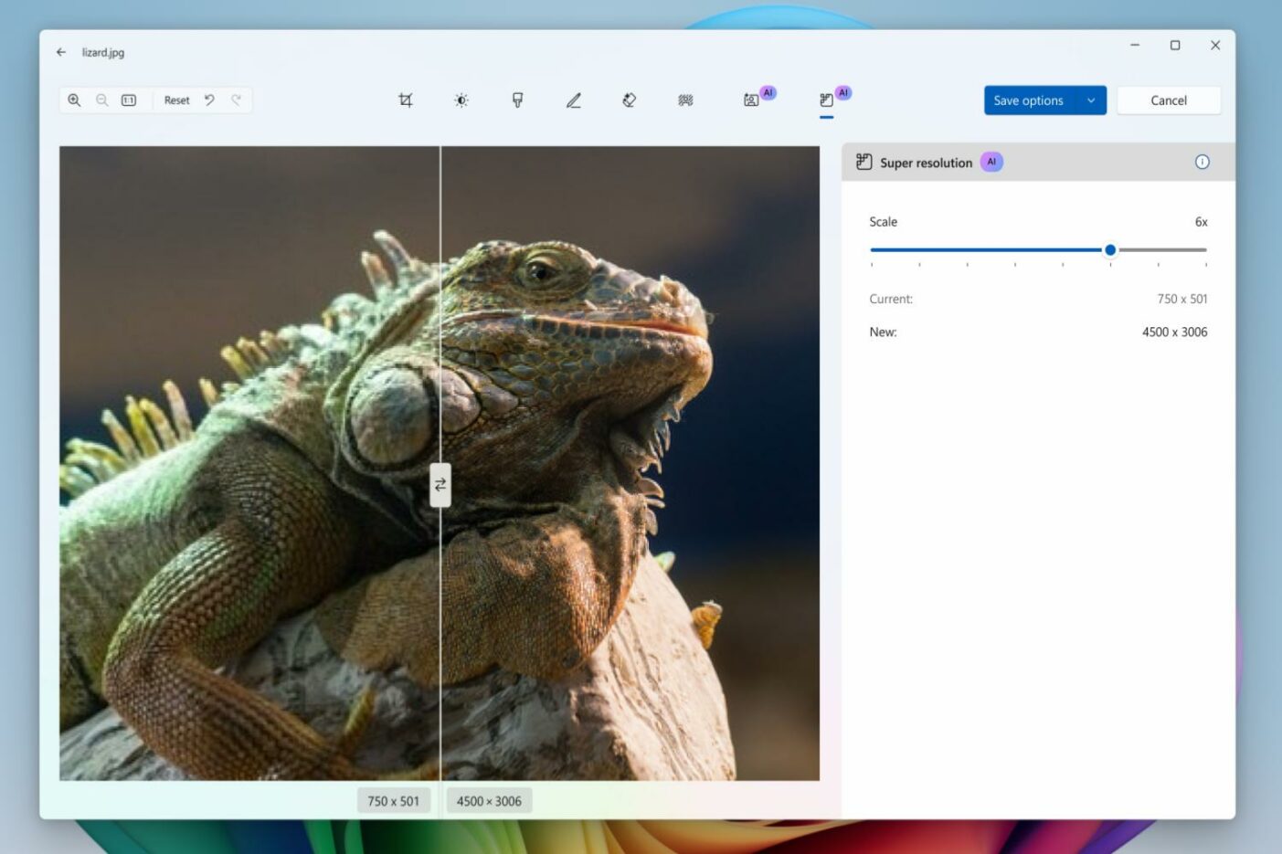Undo the last edit
This screenshot has height=854, width=1282.
(209, 100)
